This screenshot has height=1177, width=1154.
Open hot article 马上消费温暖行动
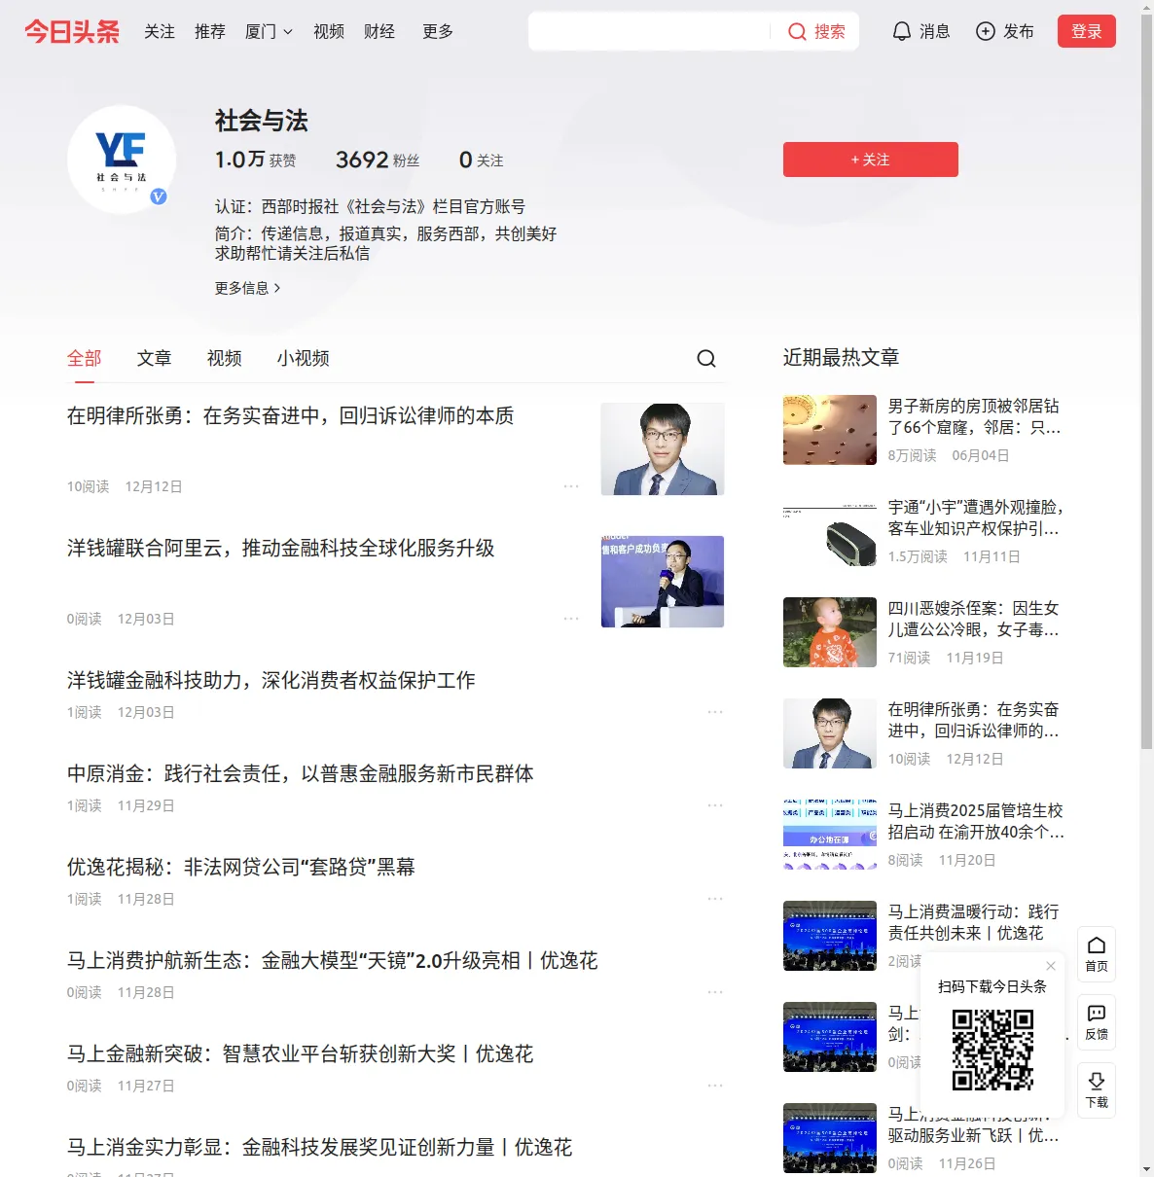975,922
